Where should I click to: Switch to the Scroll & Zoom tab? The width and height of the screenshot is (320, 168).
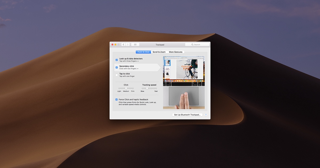(x=159, y=52)
